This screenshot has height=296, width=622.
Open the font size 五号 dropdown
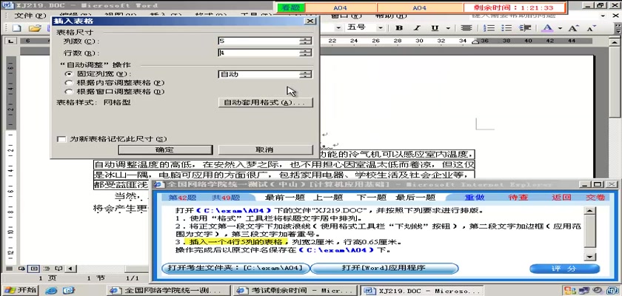[380, 28]
